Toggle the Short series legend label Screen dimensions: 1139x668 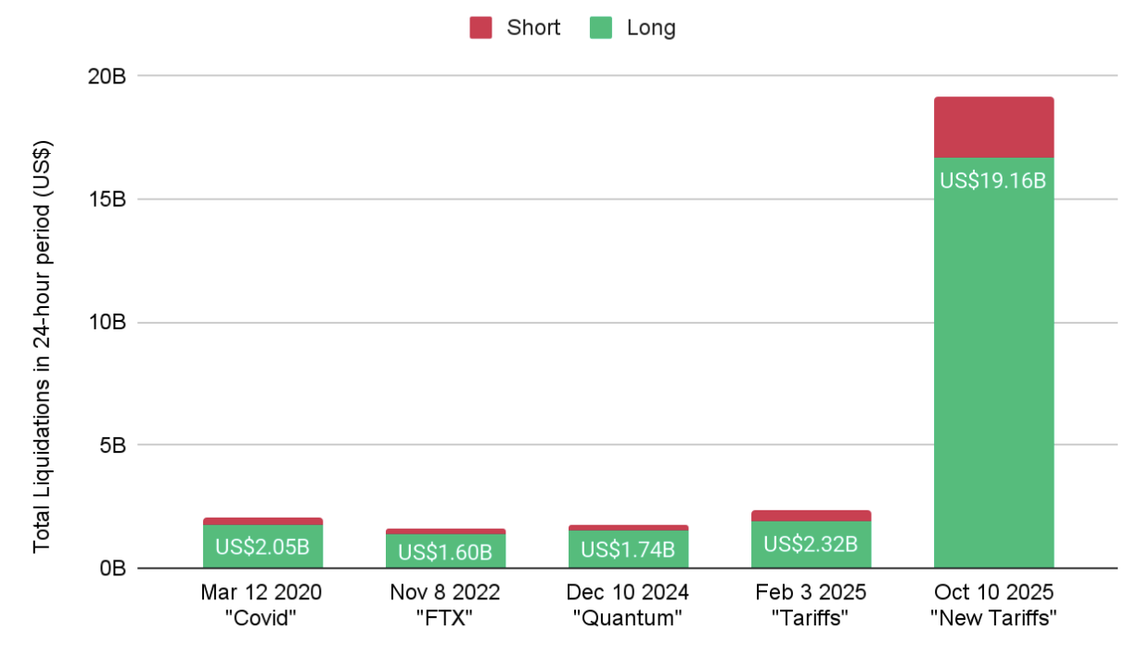(533, 28)
